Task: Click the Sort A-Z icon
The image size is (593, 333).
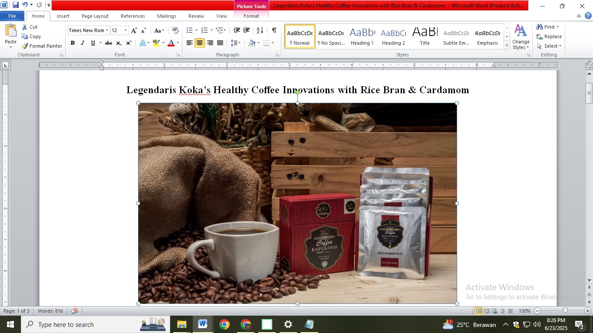Action: (x=260, y=30)
